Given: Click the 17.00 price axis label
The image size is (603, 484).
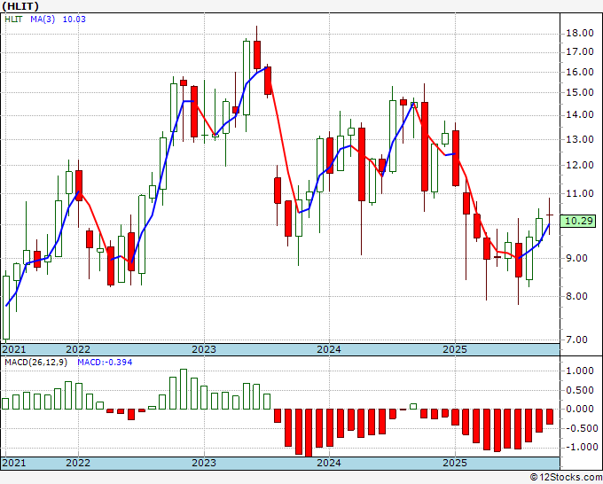Looking at the screenshot, I should pyautogui.click(x=580, y=52).
